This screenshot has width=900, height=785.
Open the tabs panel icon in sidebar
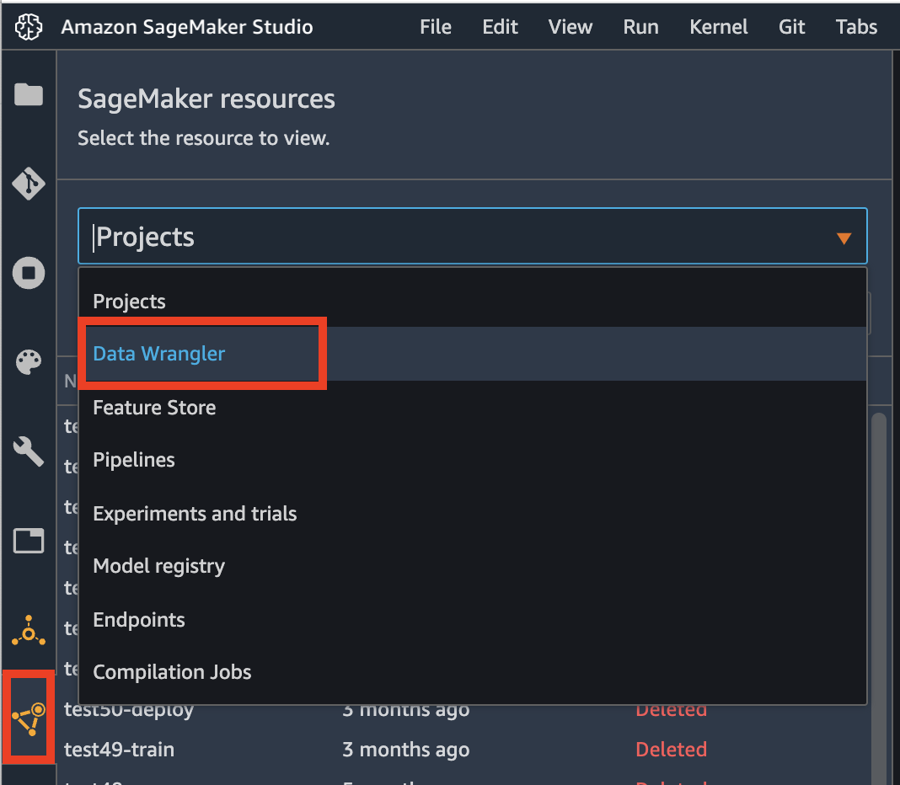[x=29, y=541]
